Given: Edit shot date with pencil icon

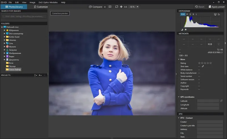Looking at the screenshot, I should coord(203,66).
